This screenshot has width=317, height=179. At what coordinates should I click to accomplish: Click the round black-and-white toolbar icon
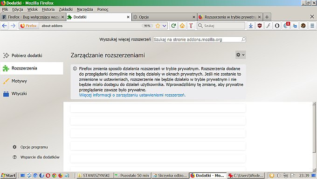[277, 26]
